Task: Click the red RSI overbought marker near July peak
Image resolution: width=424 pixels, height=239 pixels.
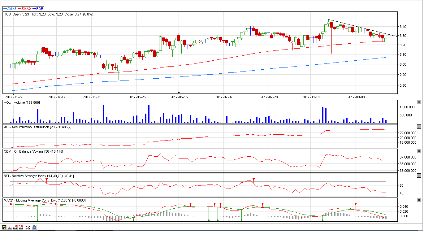Action: click(x=253, y=180)
